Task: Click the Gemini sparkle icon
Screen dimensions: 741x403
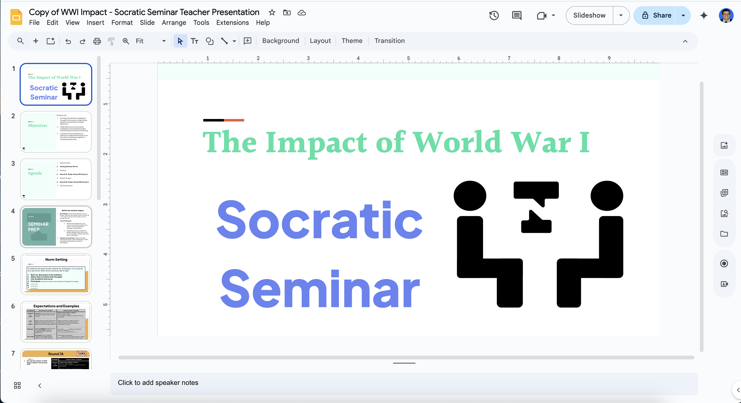Action: pos(703,16)
